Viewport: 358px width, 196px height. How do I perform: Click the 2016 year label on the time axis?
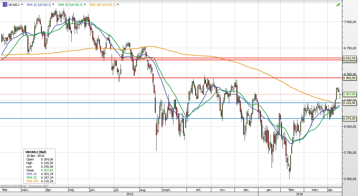point(300,194)
